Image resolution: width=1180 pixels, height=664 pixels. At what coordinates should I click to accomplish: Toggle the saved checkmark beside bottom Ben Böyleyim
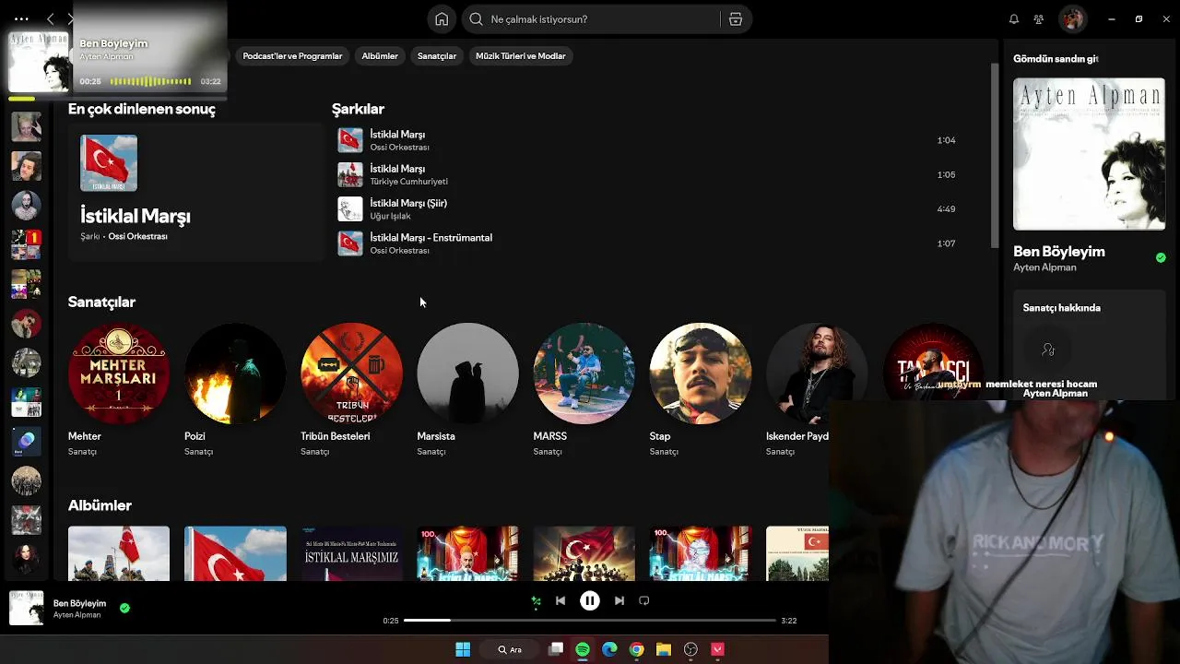click(x=124, y=609)
